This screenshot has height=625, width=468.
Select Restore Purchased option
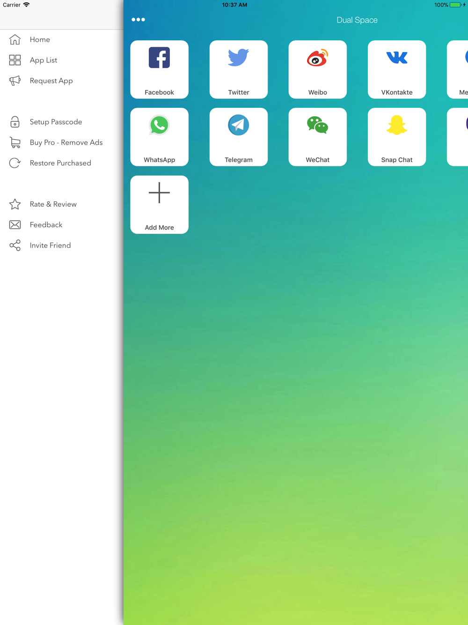coord(60,163)
